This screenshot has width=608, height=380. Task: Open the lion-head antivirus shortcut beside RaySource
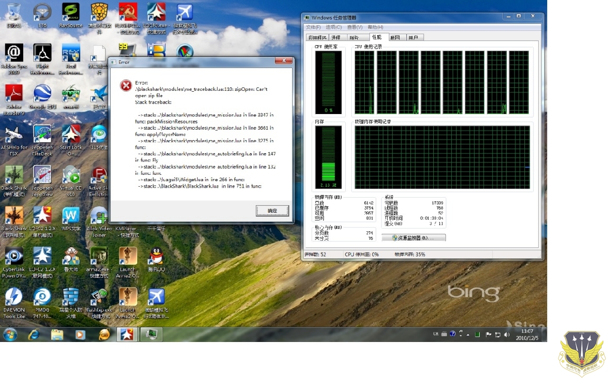click(x=99, y=17)
